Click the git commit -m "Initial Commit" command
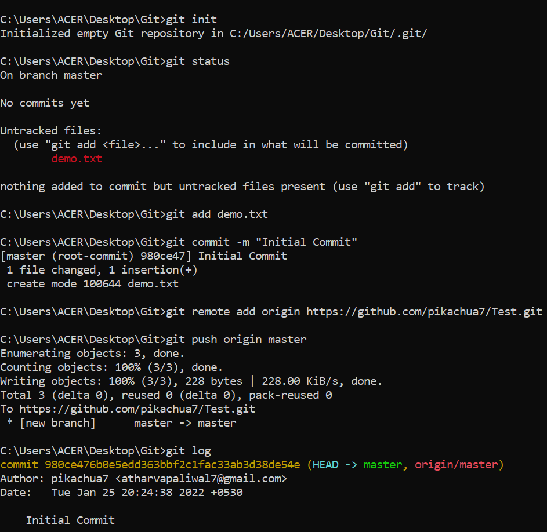Image resolution: width=547 pixels, height=532 pixels. point(261,242)
